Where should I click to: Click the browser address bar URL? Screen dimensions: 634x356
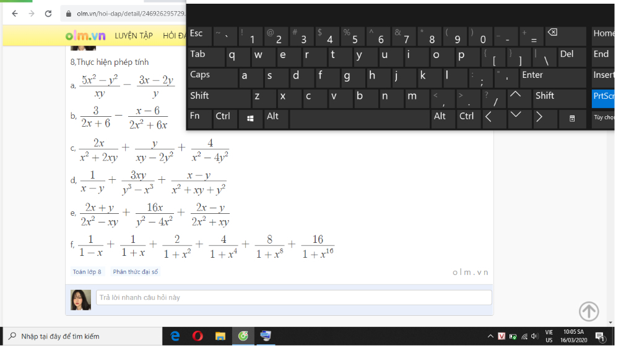(x=131, y=14)
